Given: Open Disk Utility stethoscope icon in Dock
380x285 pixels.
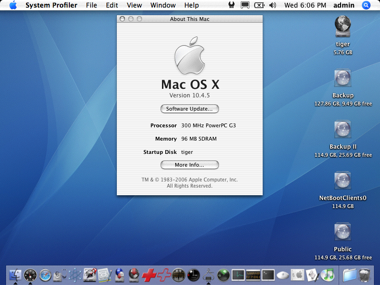Looking at the screenshot, I should (60, 275).
